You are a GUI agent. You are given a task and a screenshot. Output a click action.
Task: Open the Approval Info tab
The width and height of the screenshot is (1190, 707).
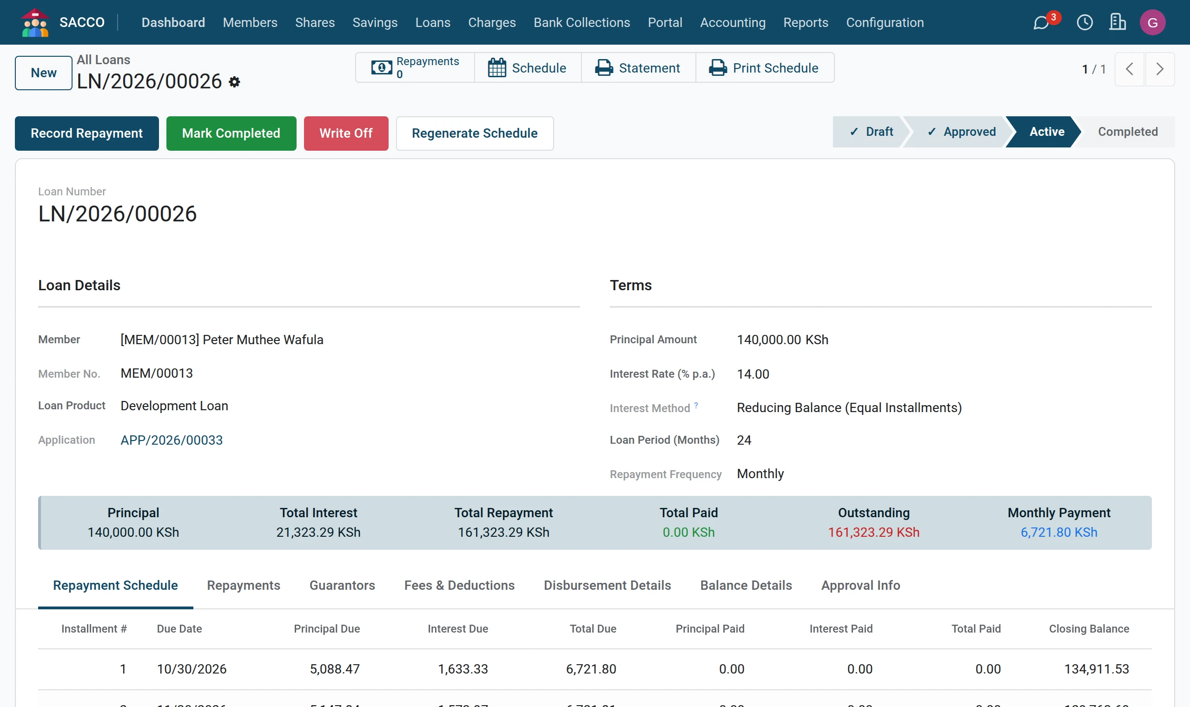tap(860, 585)
